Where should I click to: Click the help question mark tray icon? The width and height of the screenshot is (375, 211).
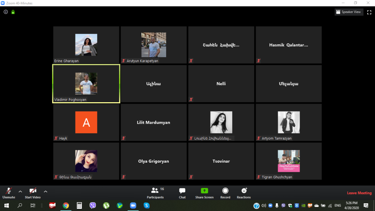[256, 206]
